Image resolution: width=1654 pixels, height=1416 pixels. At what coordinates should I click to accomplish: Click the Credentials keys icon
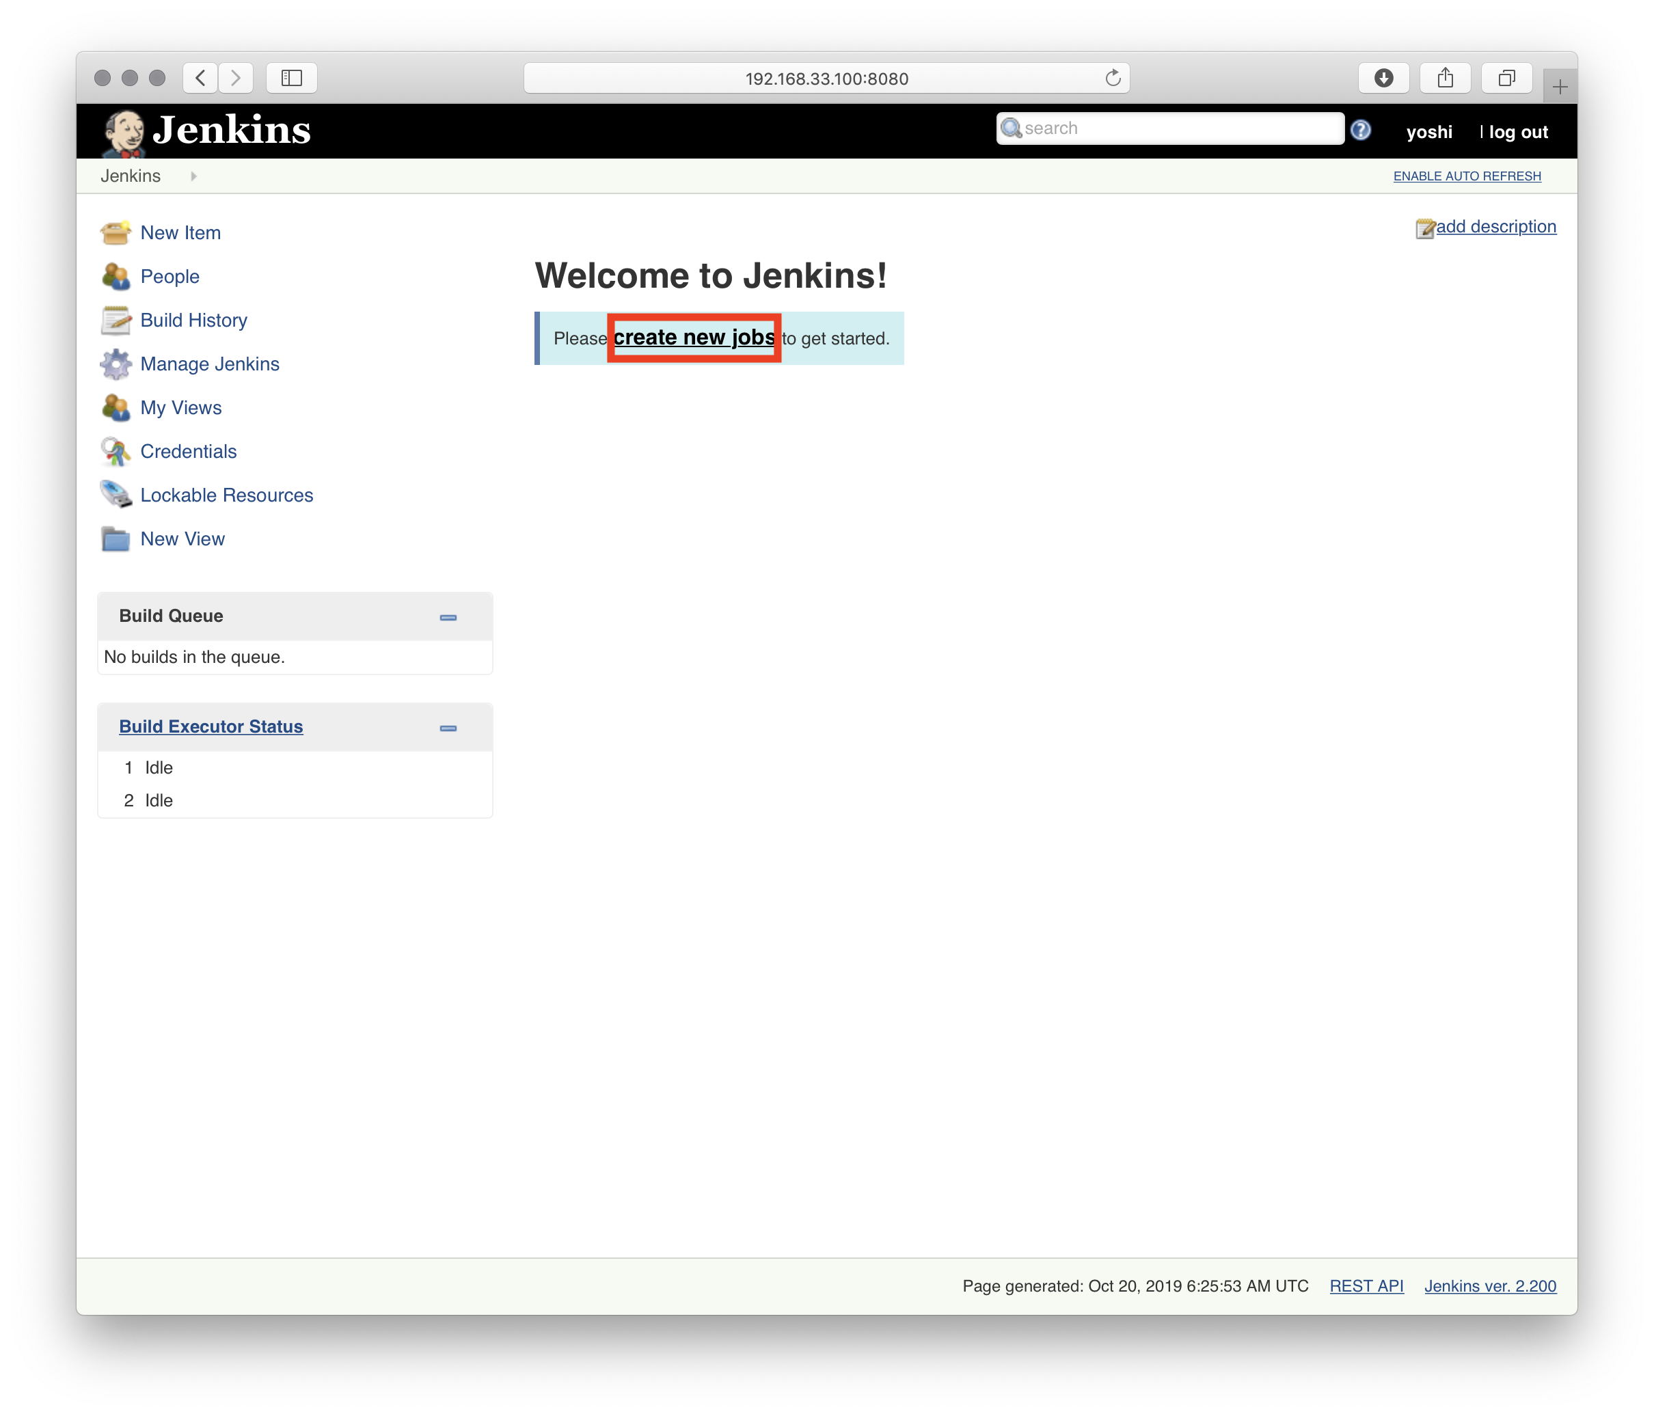[116, 451]
